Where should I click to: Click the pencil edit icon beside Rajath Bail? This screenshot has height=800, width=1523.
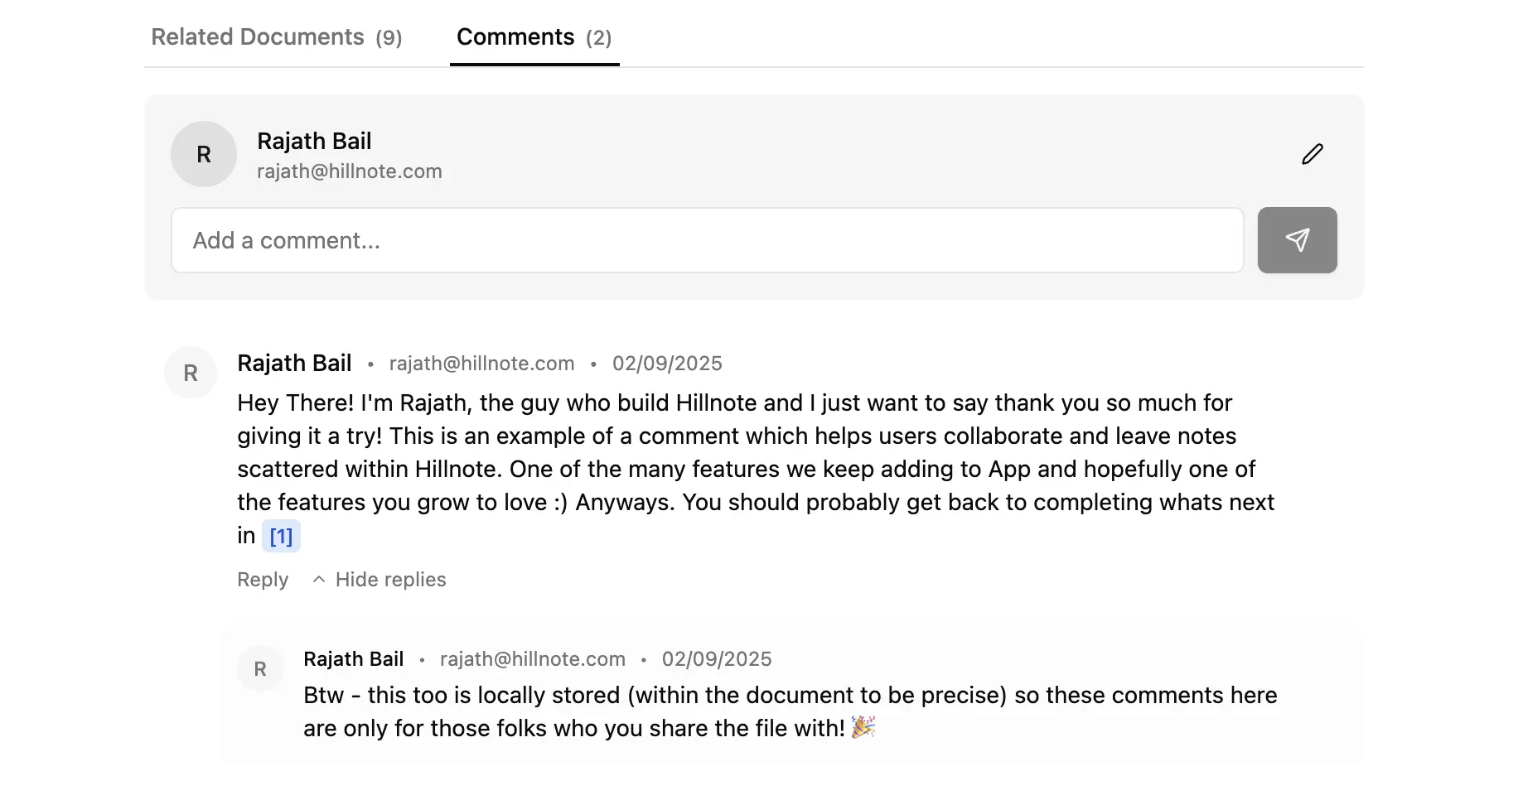pos(1312,154)
